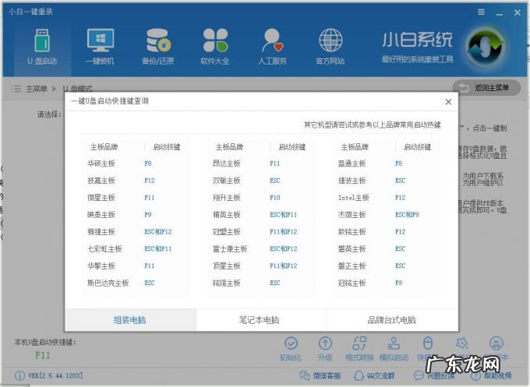Viewport: 530px width, 387px height.
Task: Open the 一键装机 section
Action: click(x=100, y=47)
